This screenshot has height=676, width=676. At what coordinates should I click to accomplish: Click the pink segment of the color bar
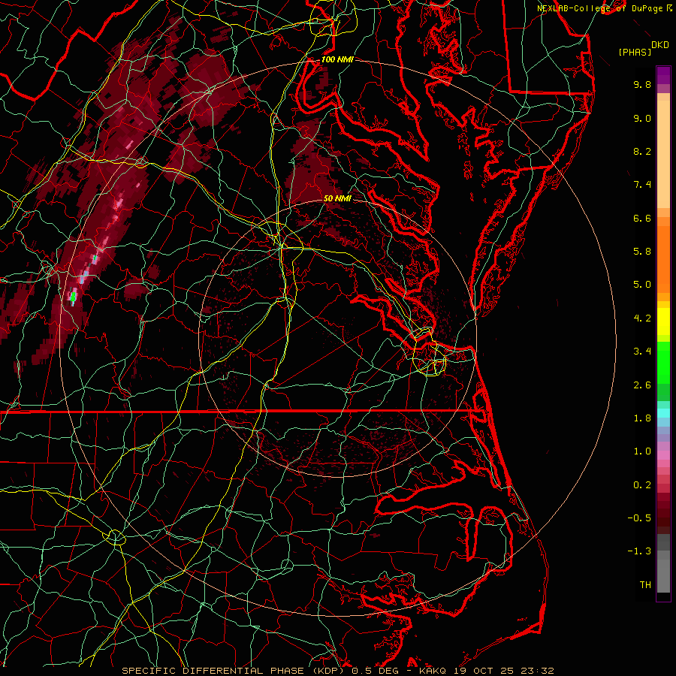(x=663, y=455)
